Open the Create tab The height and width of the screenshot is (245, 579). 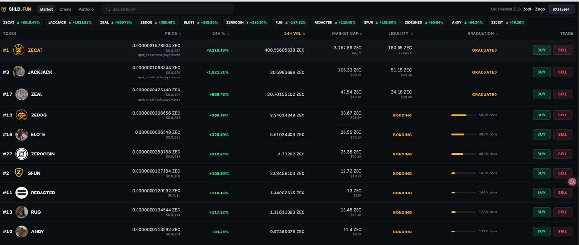(66, 9)
